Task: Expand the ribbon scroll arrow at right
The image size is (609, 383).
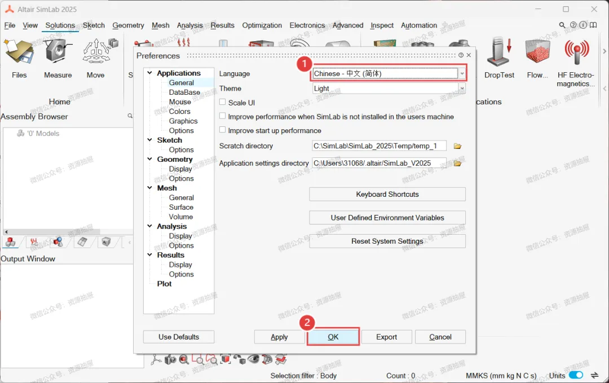Action: point(604,51)
